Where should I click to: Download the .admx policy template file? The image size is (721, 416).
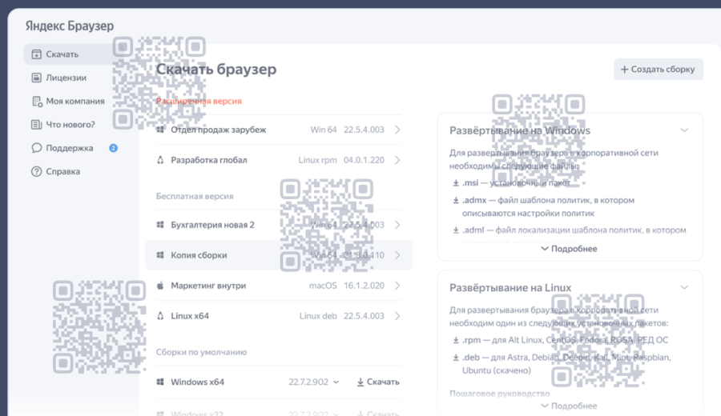543,206
